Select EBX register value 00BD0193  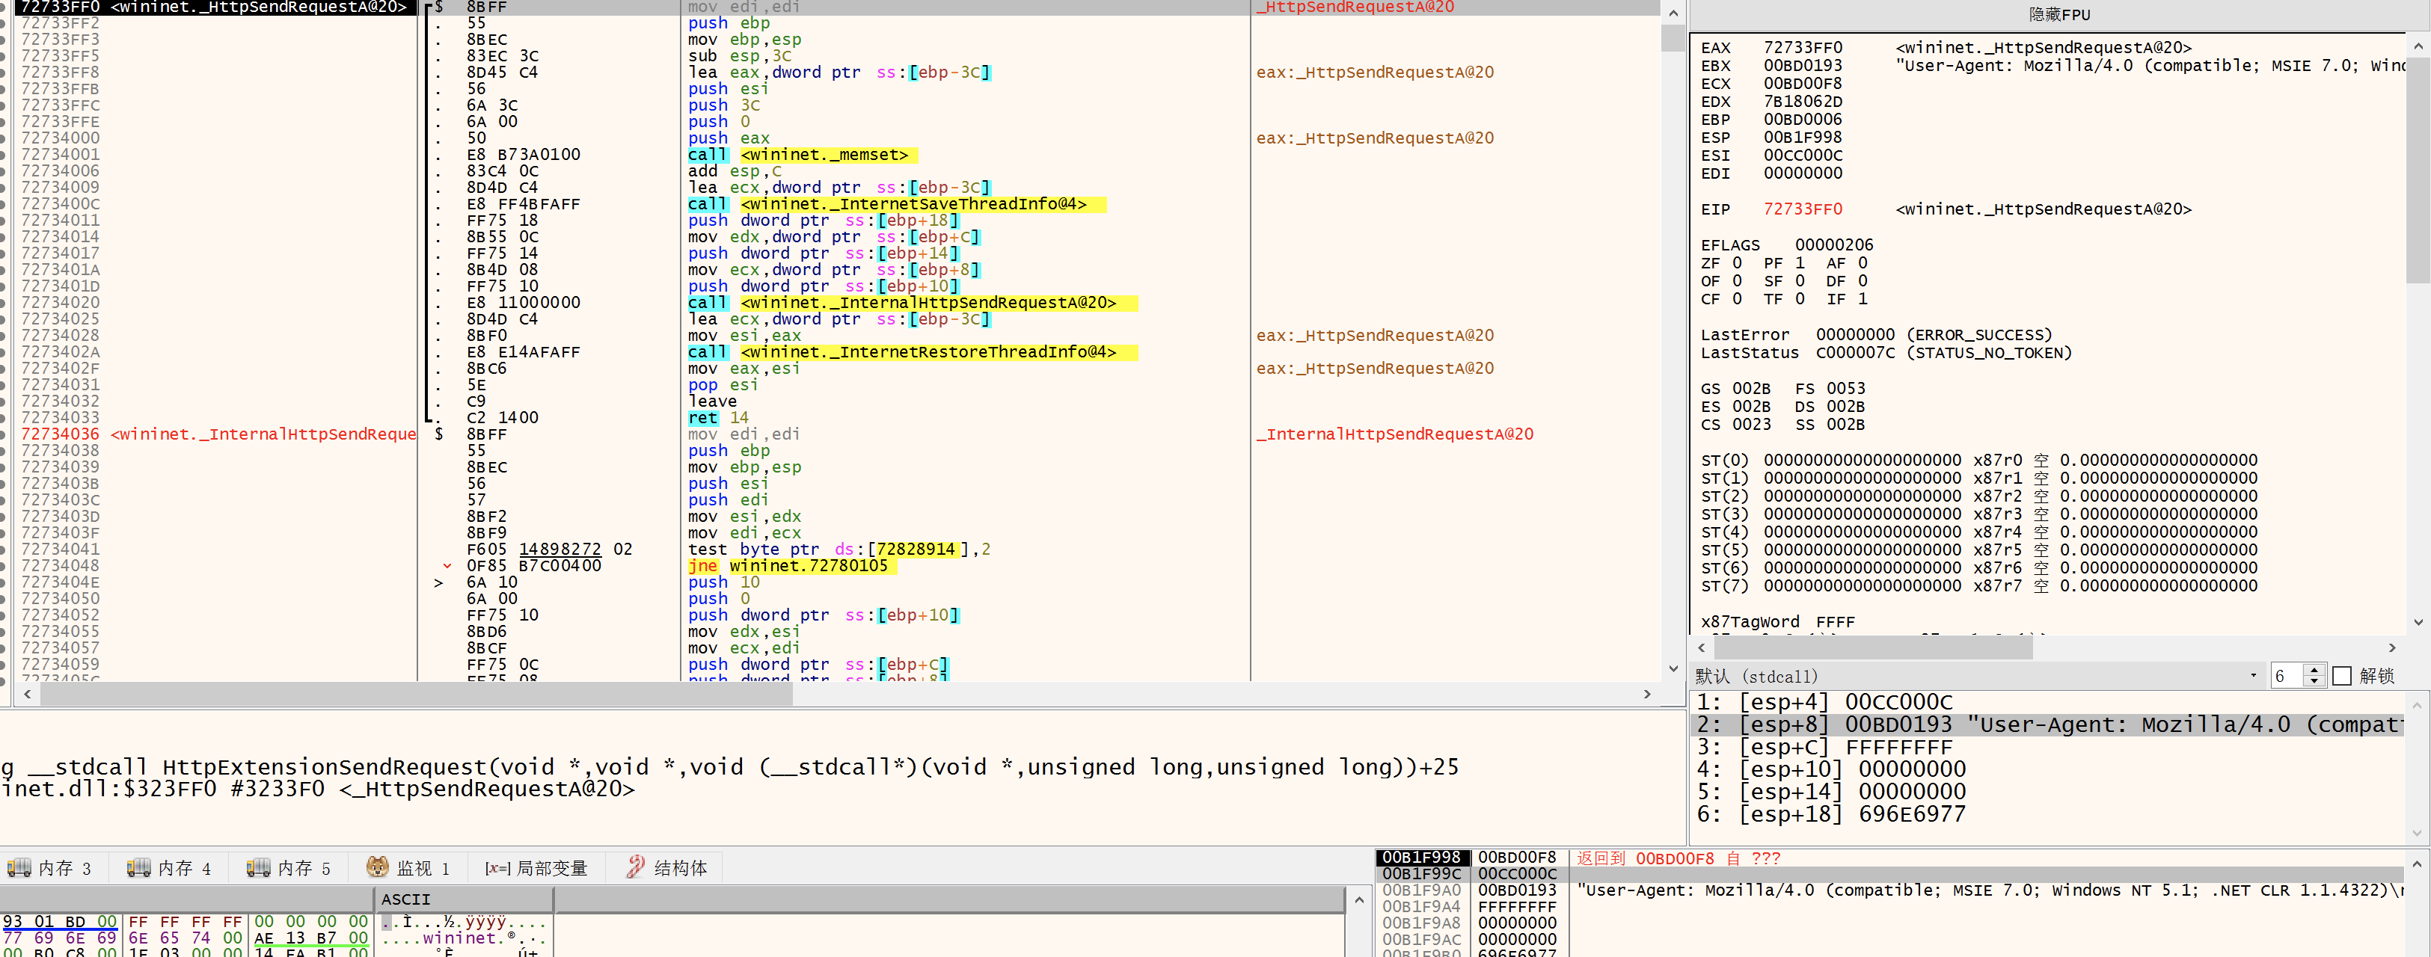(x=1803, y=65)
